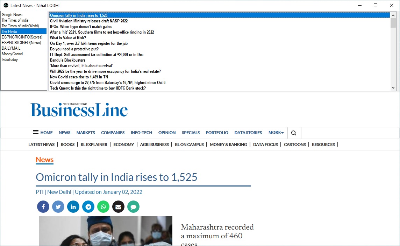Viewport: 400px width, 246px height.
Task: Open DATA STORIES navigation item
Action: click(x=248, y=133)
